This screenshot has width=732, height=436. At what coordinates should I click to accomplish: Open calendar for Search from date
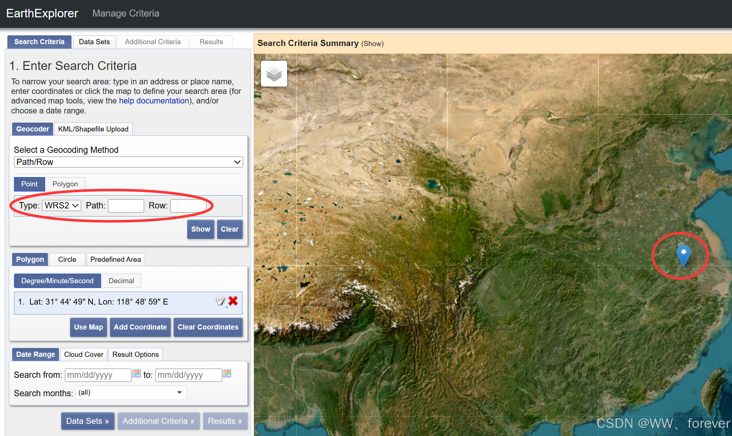pyautogui.click(x=136, y=374)
